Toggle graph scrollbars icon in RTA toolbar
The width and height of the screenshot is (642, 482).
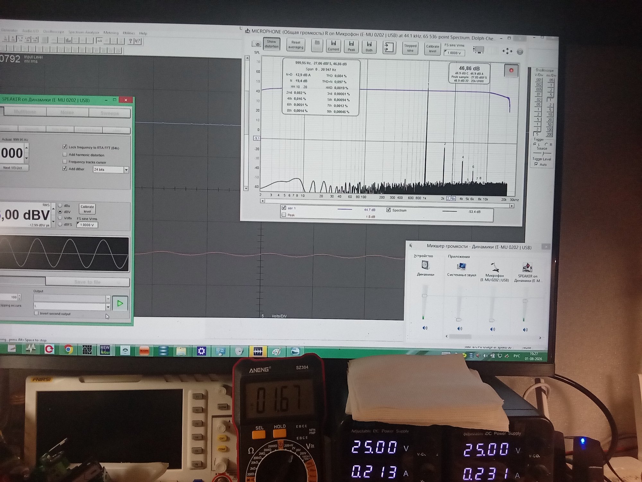[479, 50]
